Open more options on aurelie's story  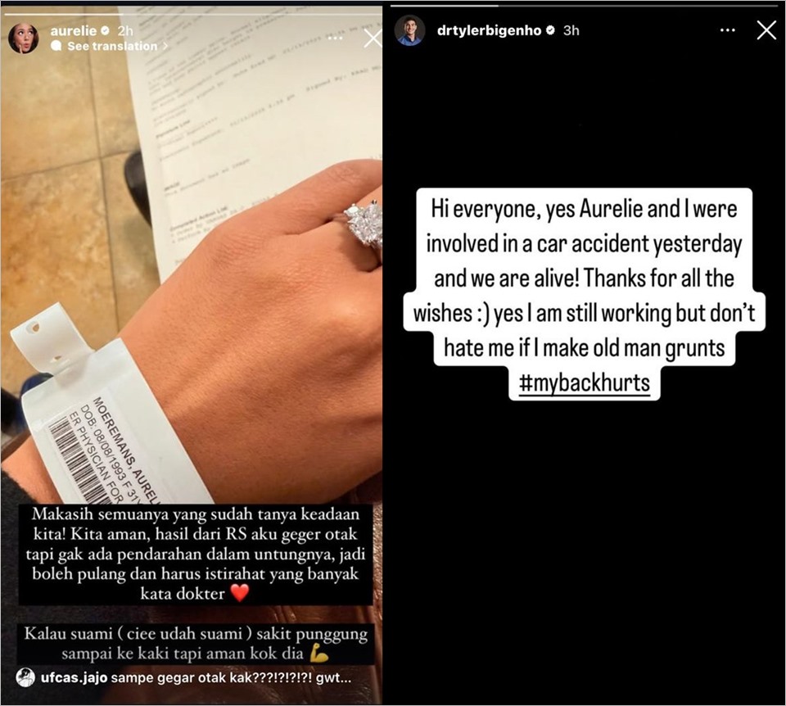pos(335,38)
